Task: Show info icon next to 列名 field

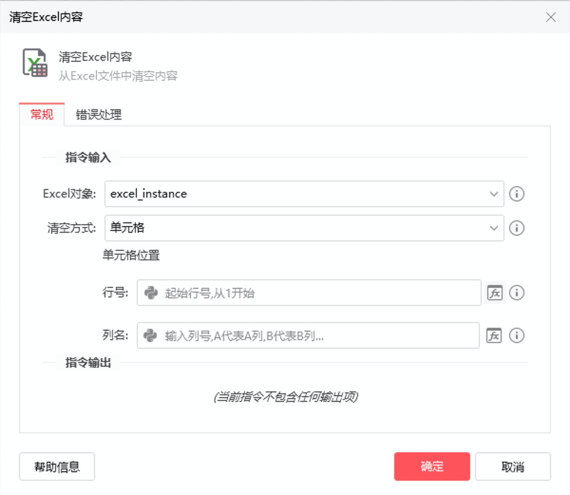Action: tap(517, 335)
